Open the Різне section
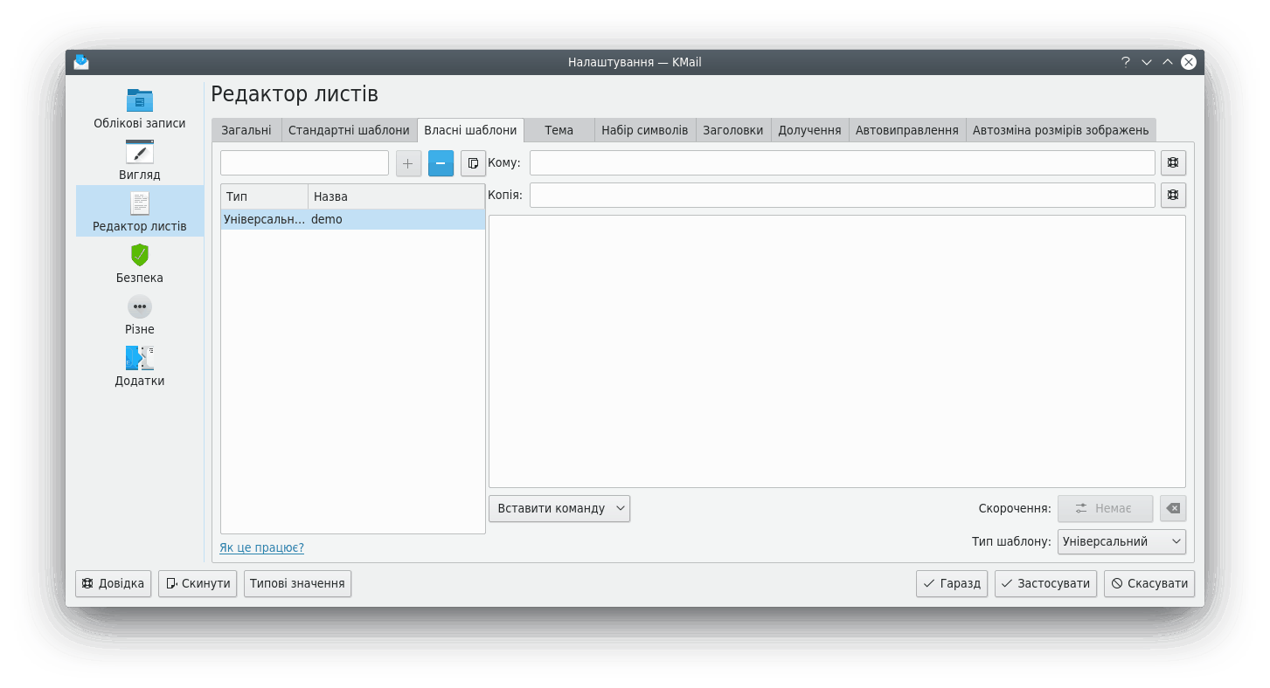Screen dimensions: 1270x688 139,315
